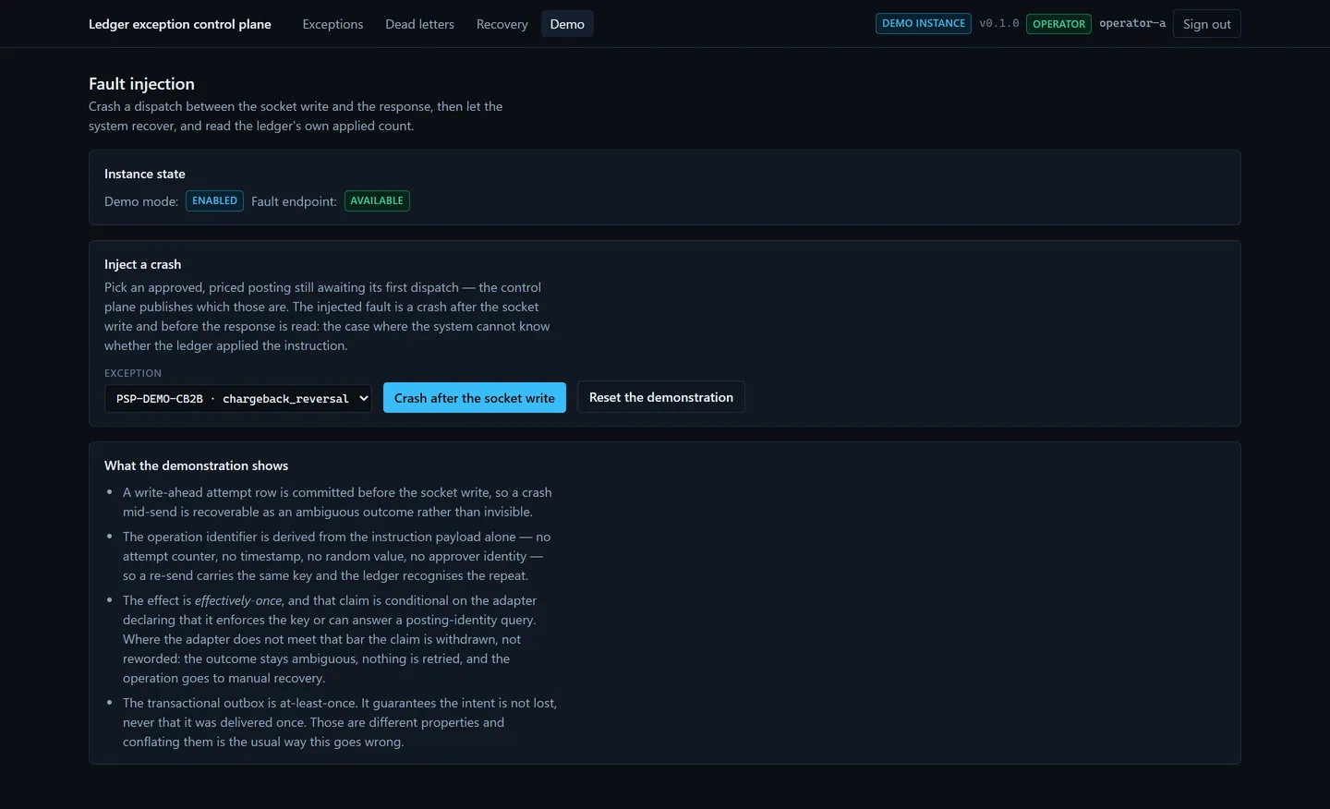The height and width of the screenshot is (809, 1330).
Task: Click What the demonstration shows heading
Action: tap(196, 465)
